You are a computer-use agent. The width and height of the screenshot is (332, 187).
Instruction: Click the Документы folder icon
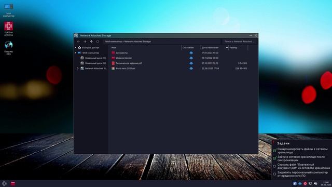point(113,53)
